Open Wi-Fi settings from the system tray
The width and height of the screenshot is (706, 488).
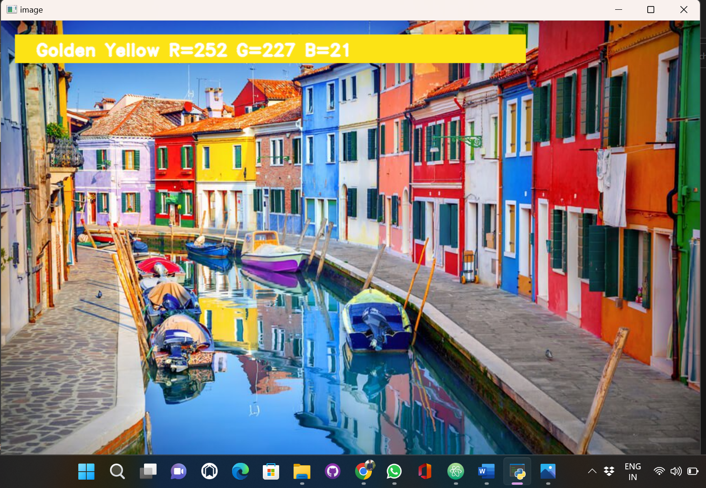tap(658, 471)
